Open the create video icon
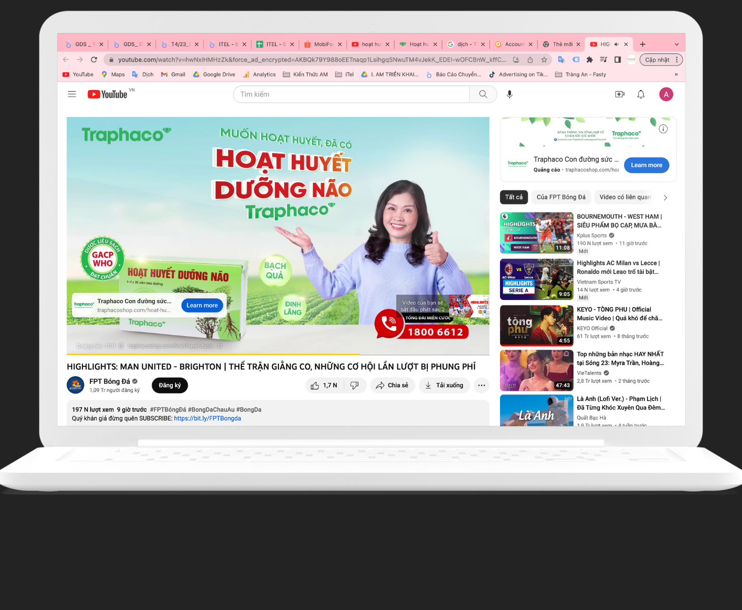This screenshot has width=742, height=610. tap(620, 95)
